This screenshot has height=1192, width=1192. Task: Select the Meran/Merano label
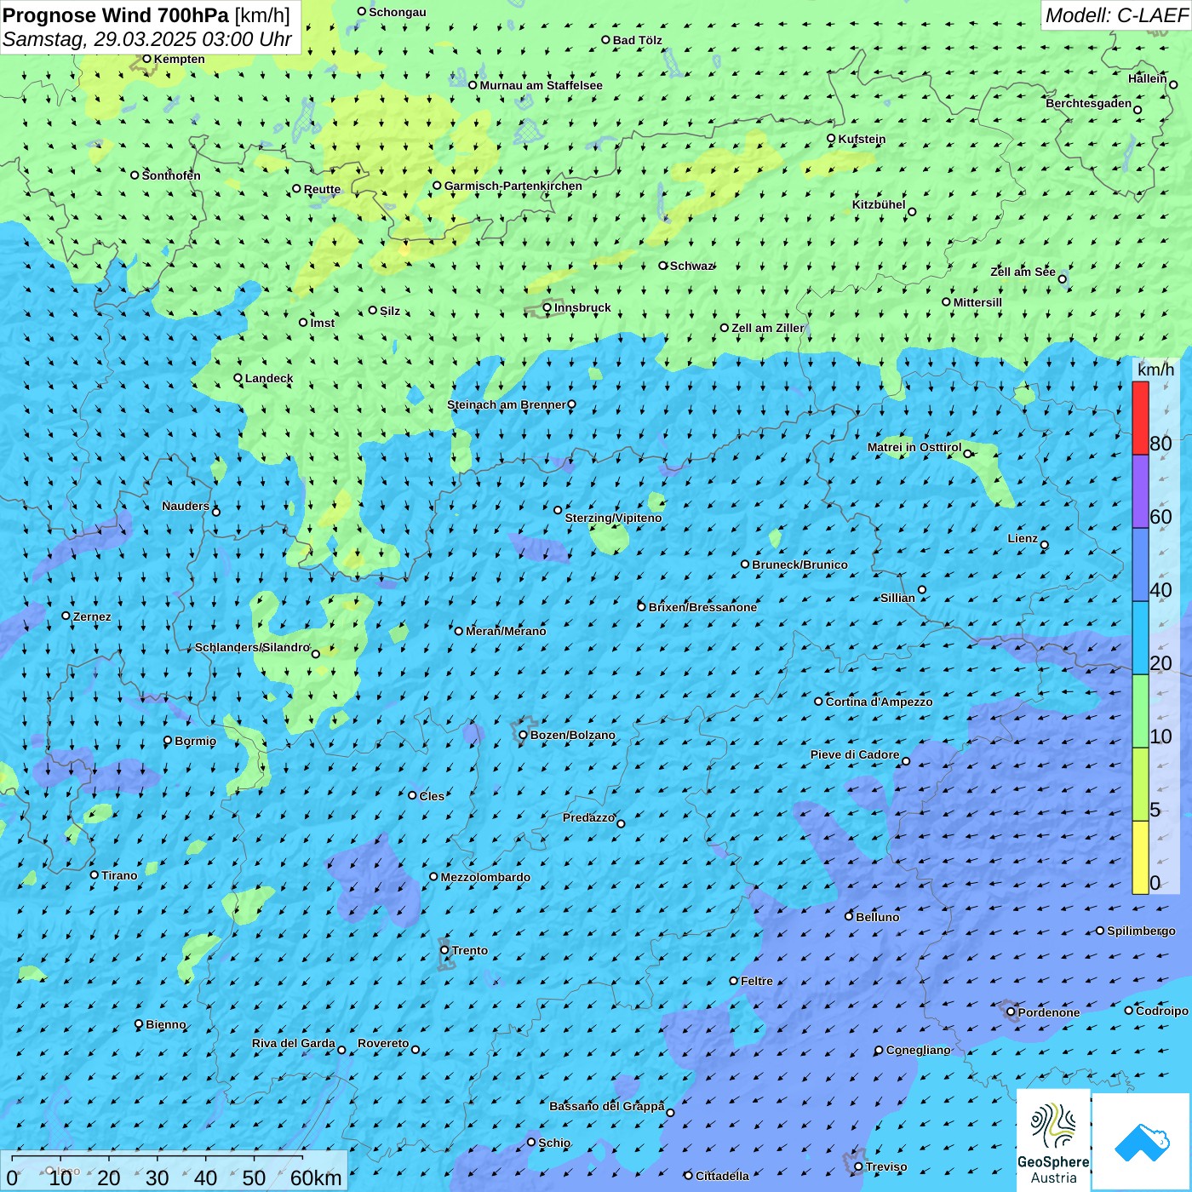[x=506, y=631]
